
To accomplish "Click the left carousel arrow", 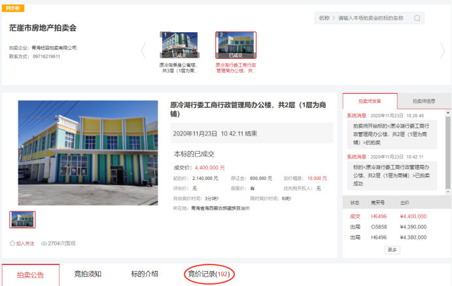I will coord(144,50).
